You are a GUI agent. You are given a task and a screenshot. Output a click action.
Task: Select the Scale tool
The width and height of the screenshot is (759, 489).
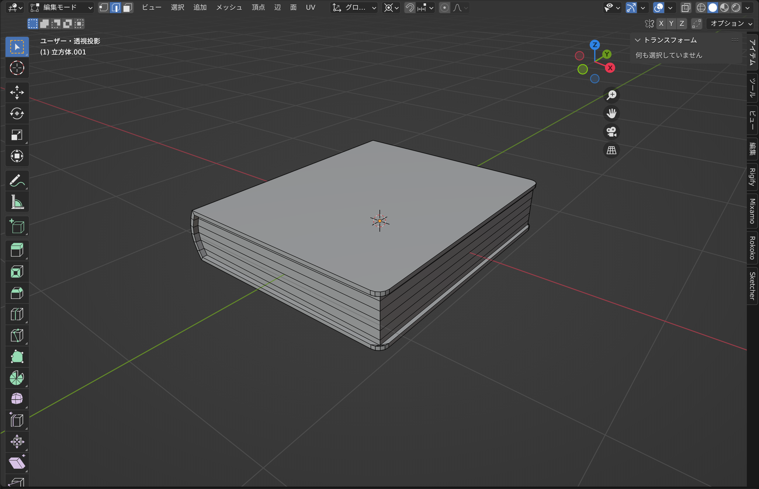(x=17, y=135)
